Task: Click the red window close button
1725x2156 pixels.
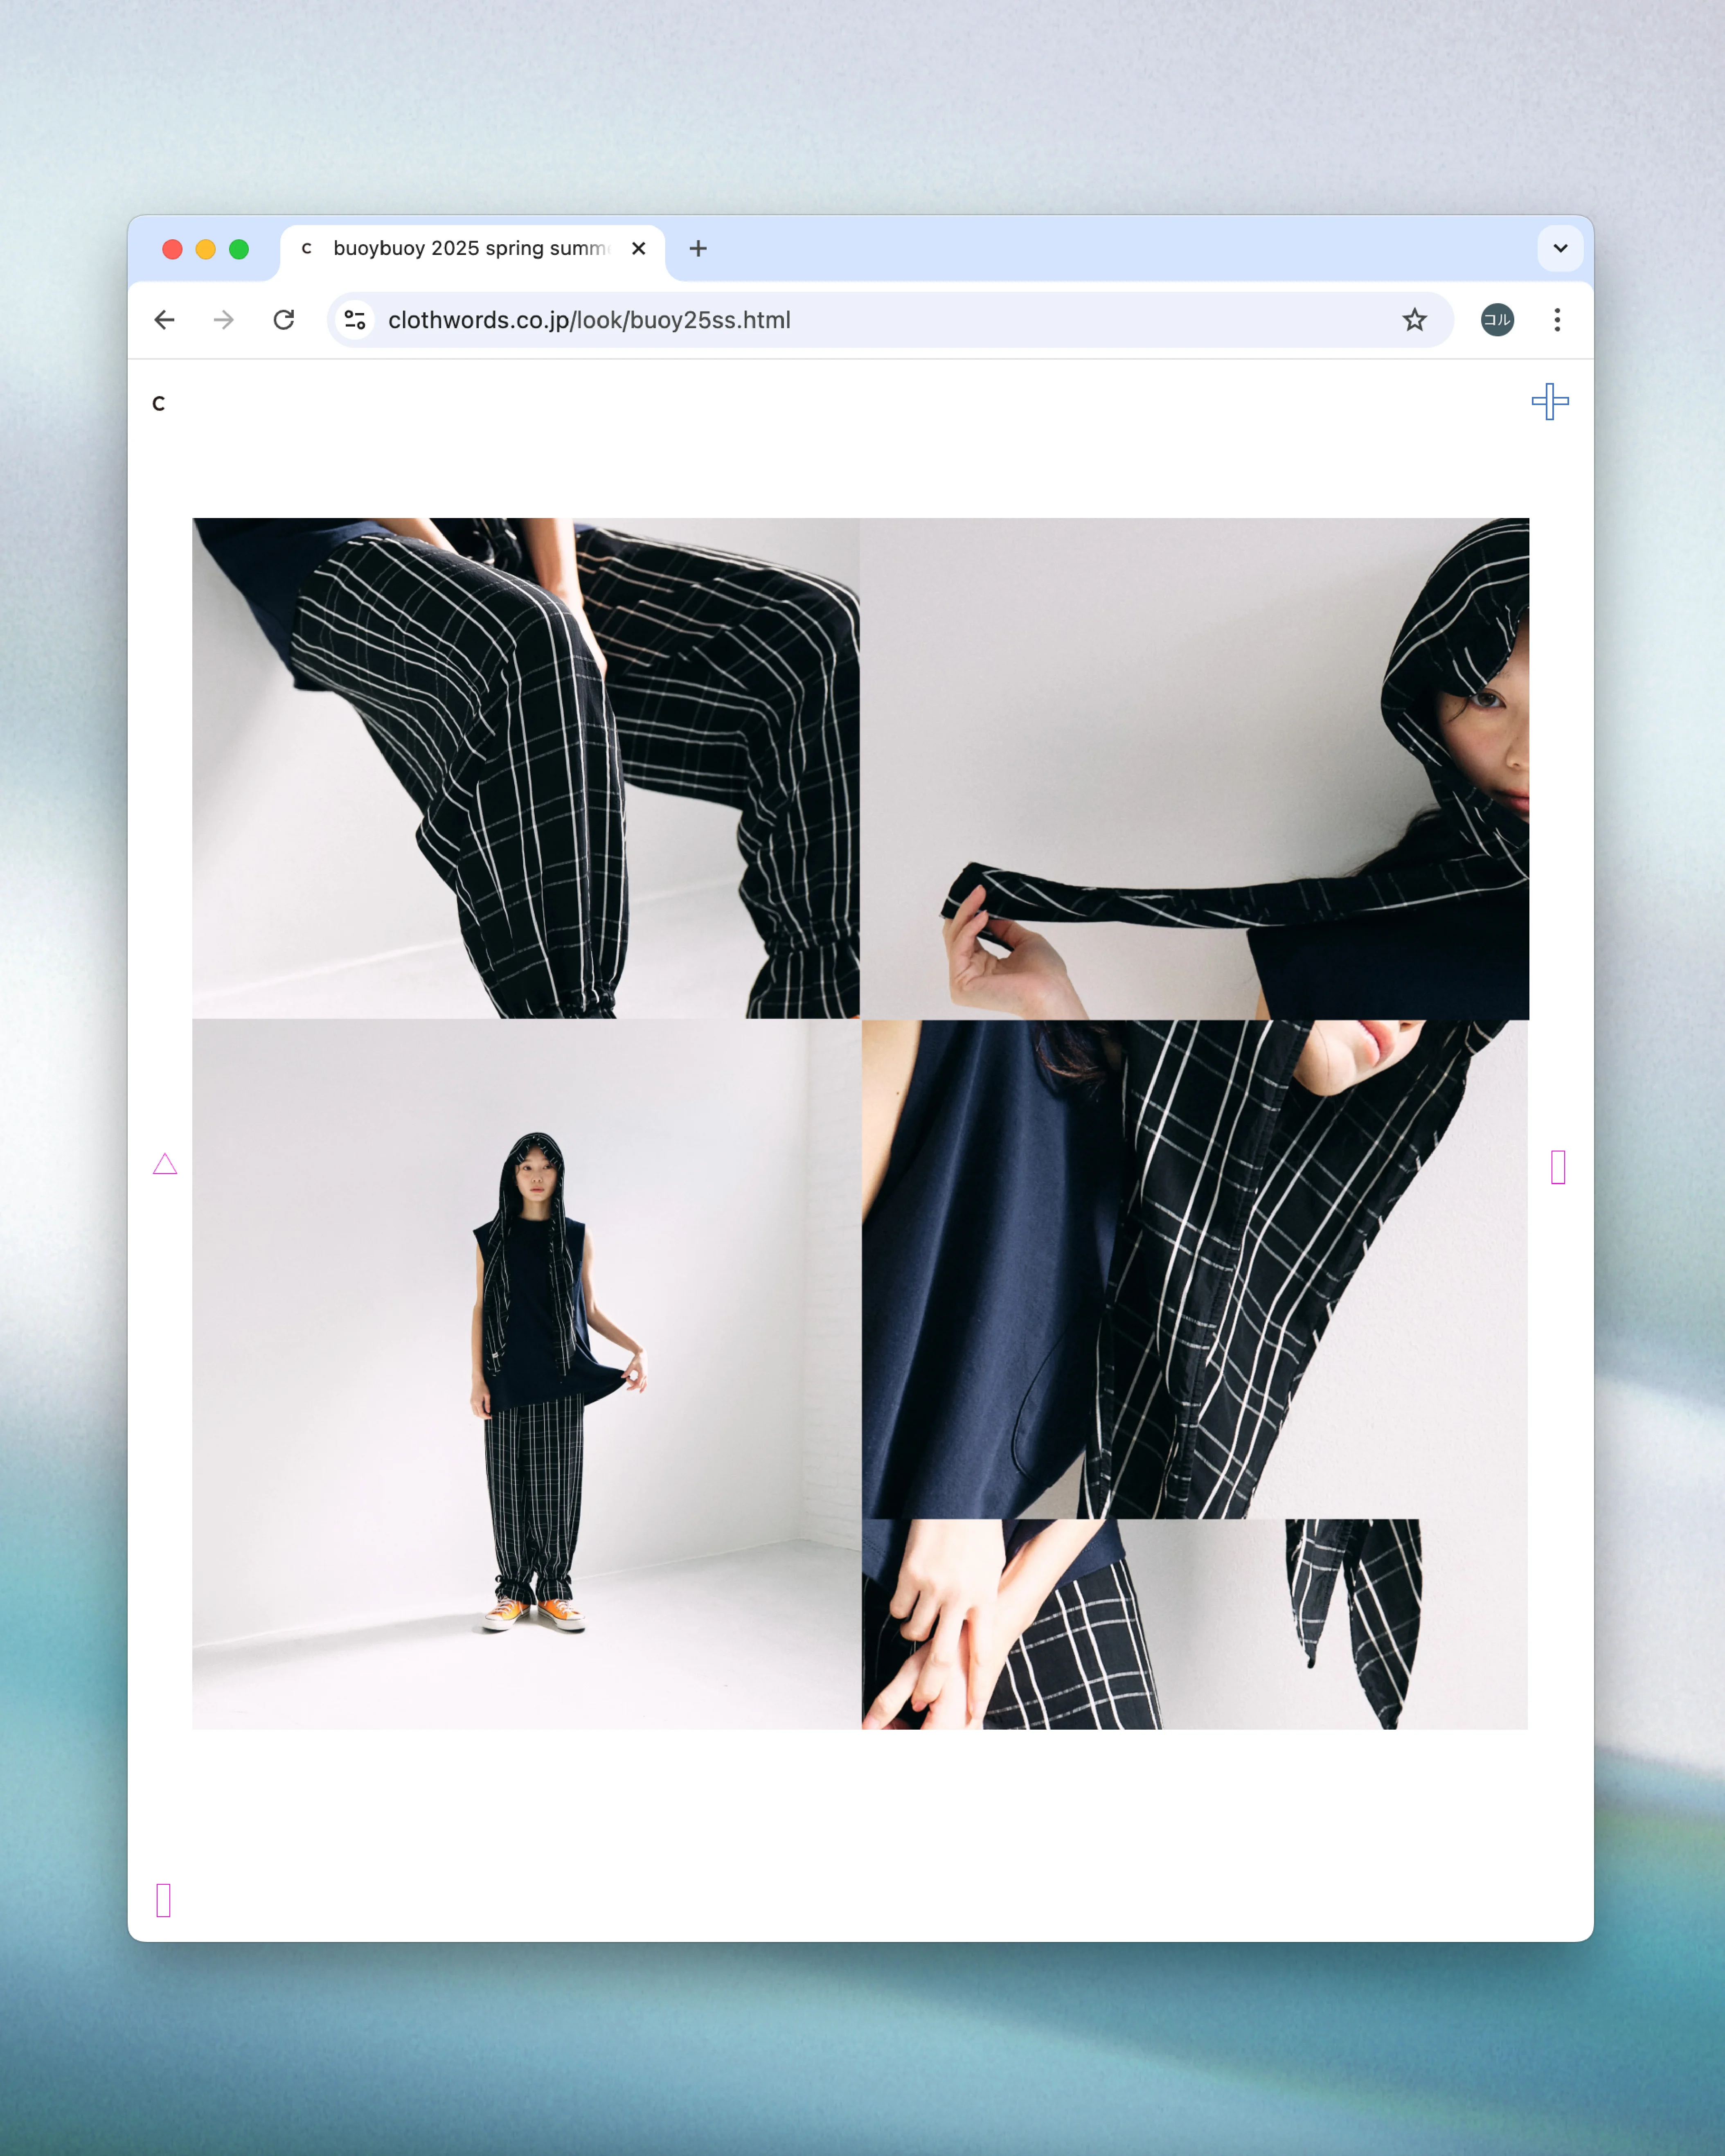Action: tap(172, 249)
